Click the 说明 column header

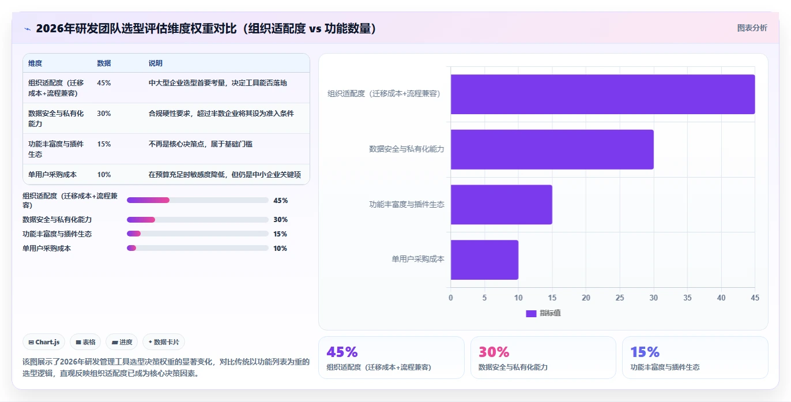[x=156, y=63]
